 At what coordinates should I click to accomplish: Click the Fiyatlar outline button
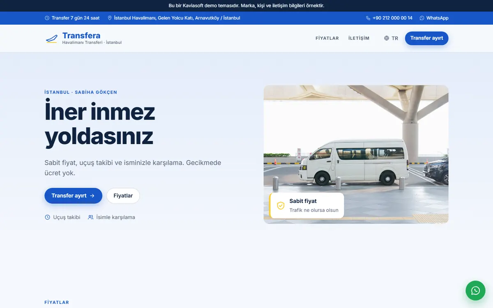pyautogui.click(x=123, y=196)
